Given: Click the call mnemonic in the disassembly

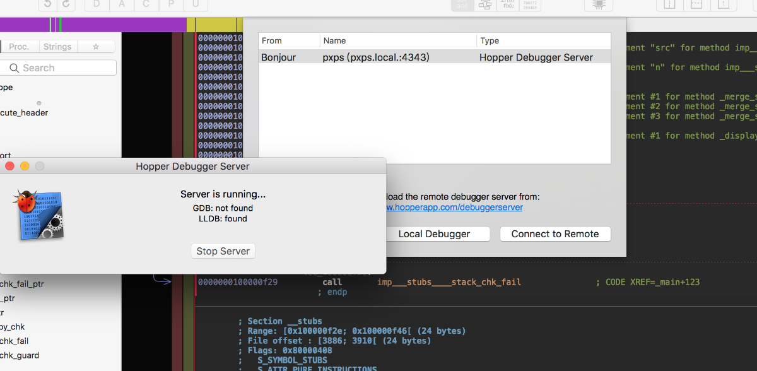Looking at the screenshot, I should pos(332,282).
